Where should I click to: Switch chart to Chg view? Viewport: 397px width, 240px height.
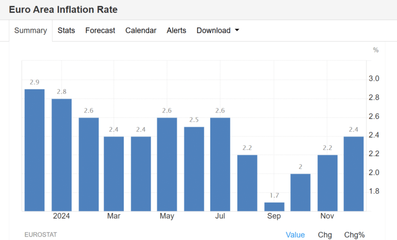point(325,235)
